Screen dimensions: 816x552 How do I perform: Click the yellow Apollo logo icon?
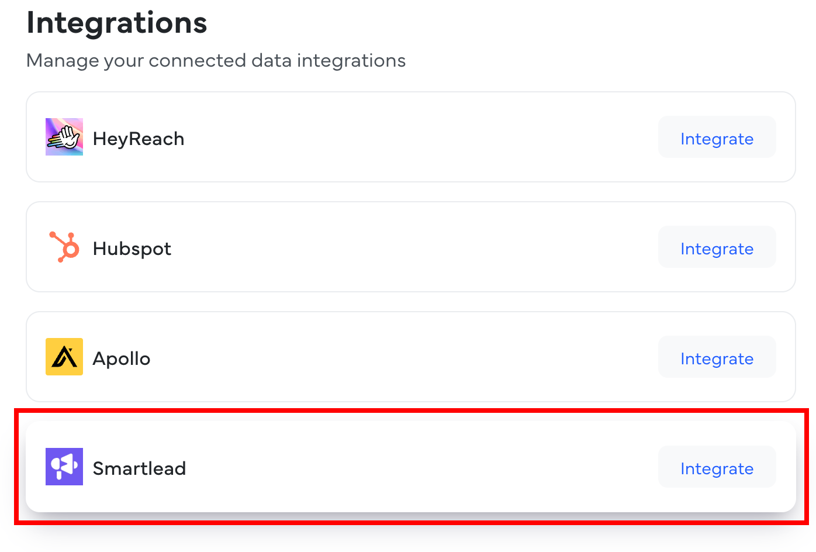[x=64, y=357]
